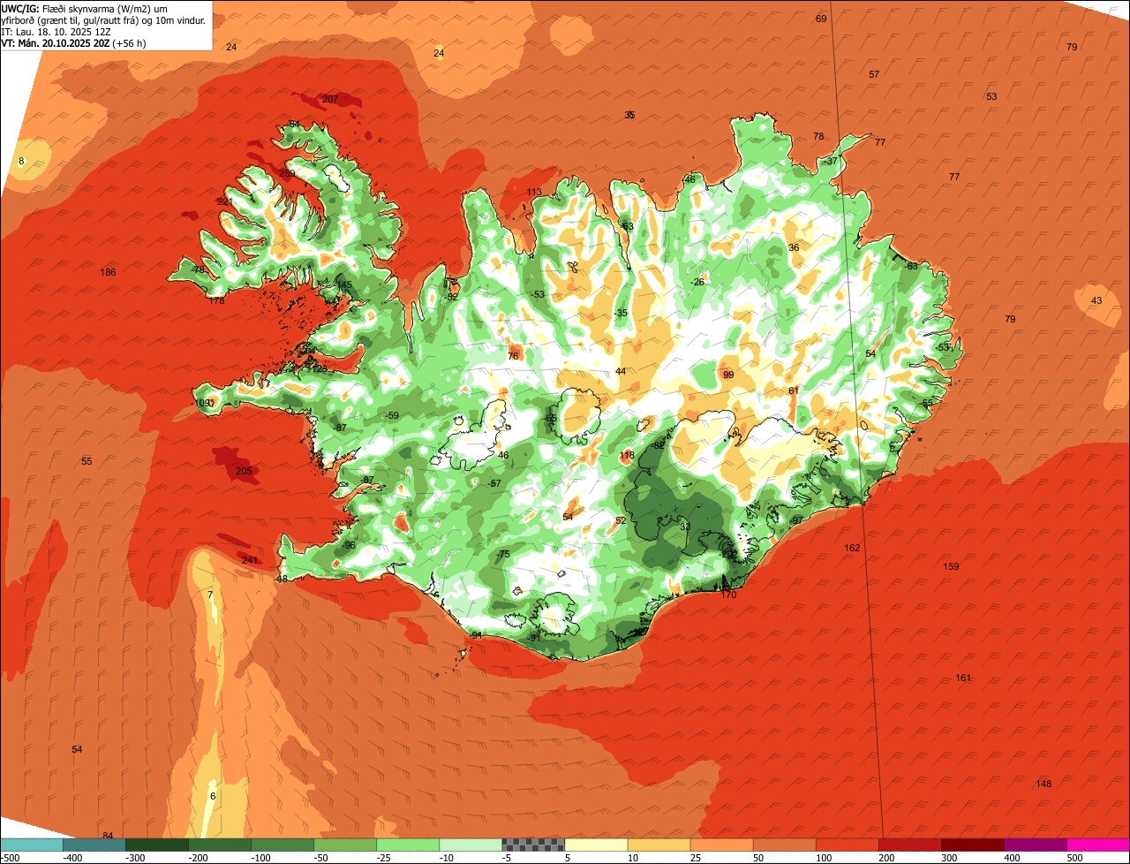Click the '44' value in central highlands
Image resolution: width=1130 pixels, height=864 pixels.
(621, 371)
